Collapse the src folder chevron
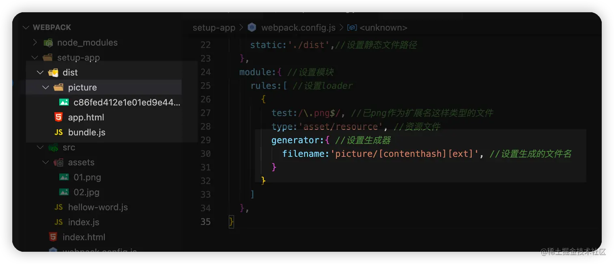This screenshot has width=614, height=264. tap(40, 147)
